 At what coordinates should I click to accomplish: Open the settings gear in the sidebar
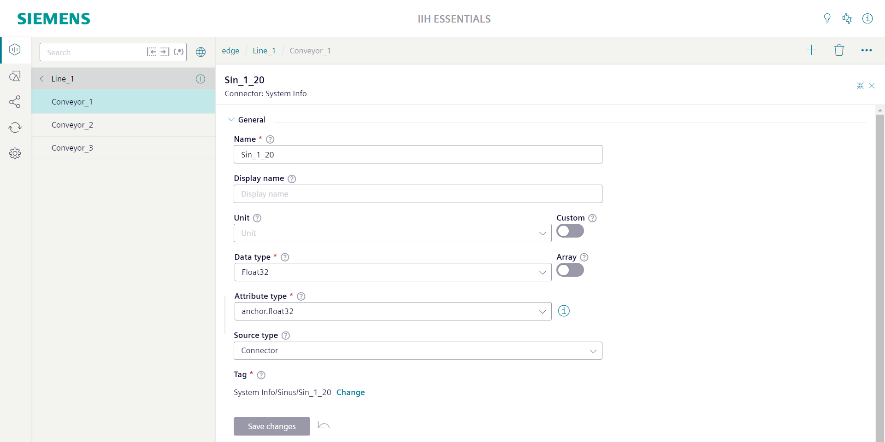click(x=15, y=153)
